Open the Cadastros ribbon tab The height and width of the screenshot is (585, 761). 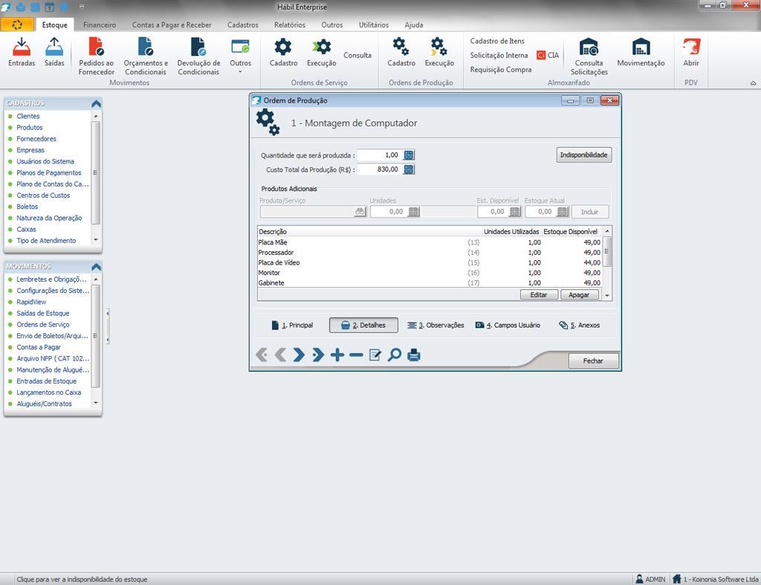coord(243,25)
